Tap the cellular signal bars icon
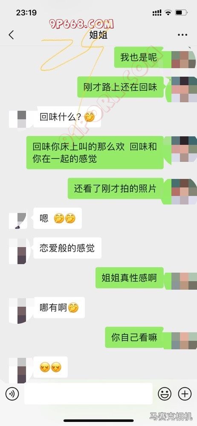Screen dimensions: 197x426 (x=157, y=12)
